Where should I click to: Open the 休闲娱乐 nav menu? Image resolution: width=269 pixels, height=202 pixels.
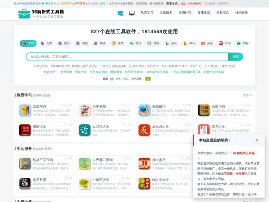click(242, 13)
